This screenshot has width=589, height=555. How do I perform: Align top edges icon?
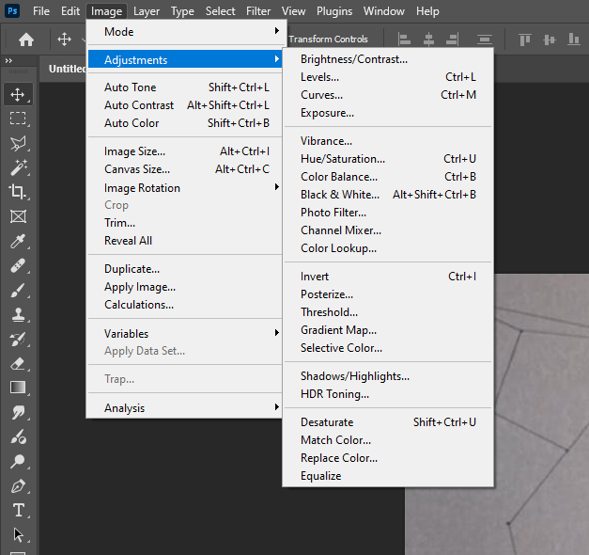pos(525,40)
